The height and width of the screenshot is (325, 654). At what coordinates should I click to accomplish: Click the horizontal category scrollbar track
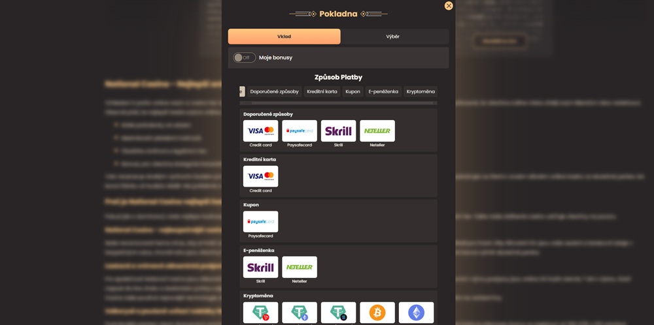coord(338,102)
